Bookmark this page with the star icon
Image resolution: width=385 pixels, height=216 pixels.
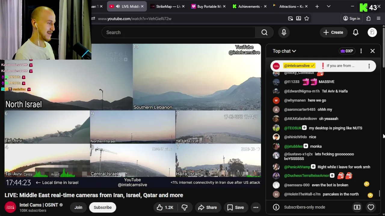click(x=306, y=19)
